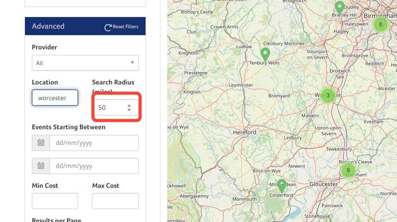Click the Hagley label on the map
This screenshot has height=222, width=397.
341,32
